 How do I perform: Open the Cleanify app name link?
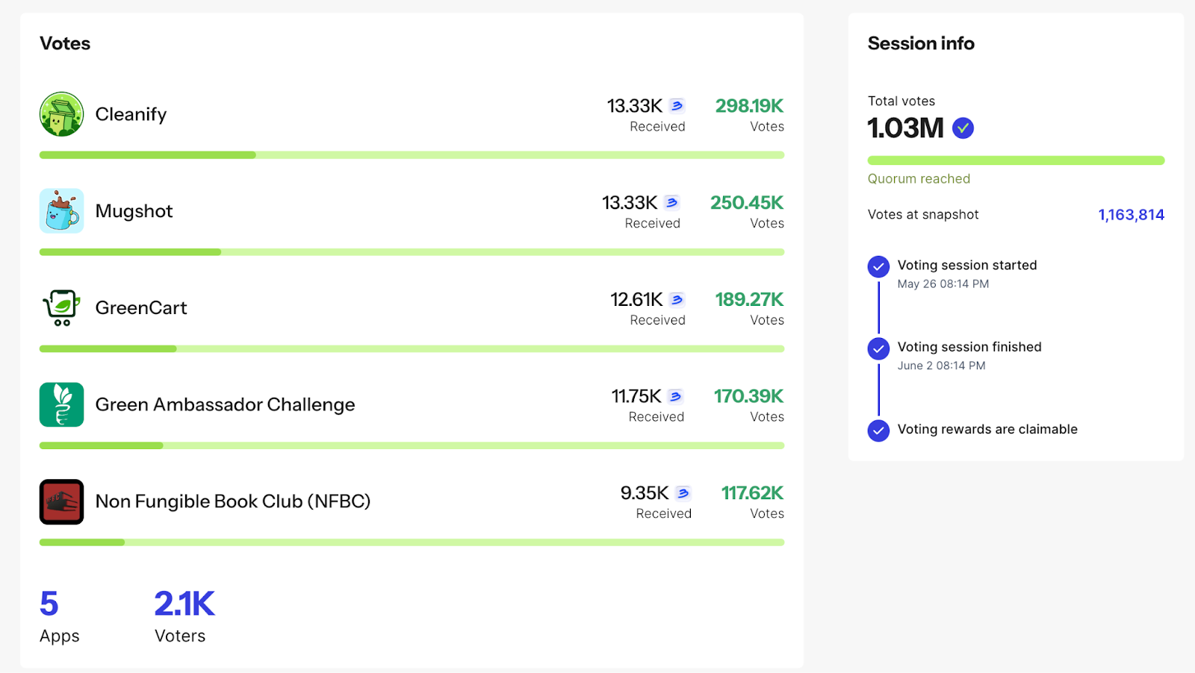click(x=131, y=114)
